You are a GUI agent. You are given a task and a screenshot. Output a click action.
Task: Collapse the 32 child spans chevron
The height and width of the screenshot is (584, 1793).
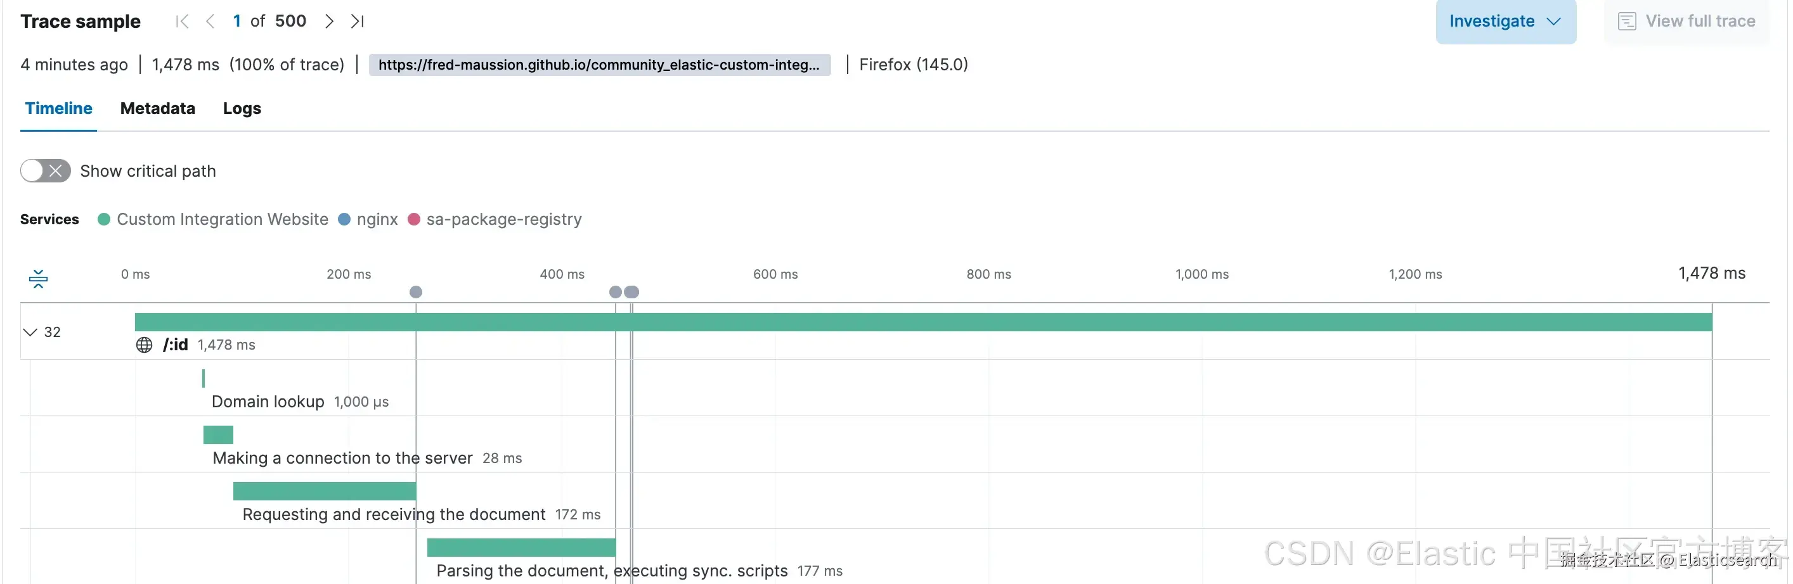tap(30, 333)
